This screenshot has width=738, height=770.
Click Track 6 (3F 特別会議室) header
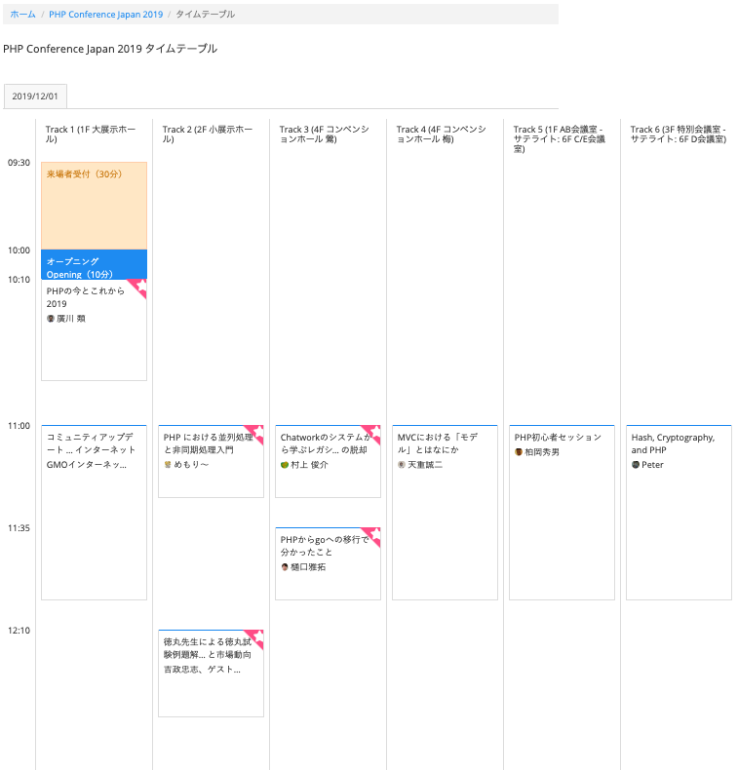[679, 135]
